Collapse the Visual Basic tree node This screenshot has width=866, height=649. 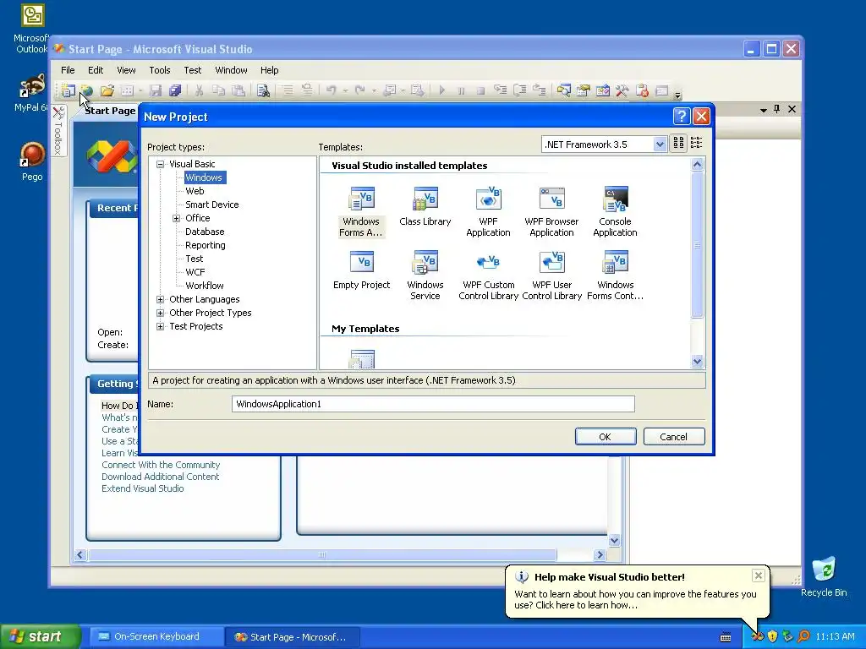pos(160,164)
